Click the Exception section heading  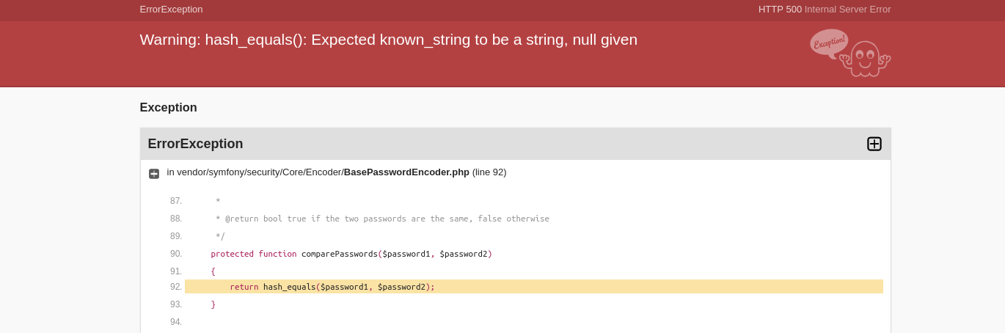click(x=168, y=108)
